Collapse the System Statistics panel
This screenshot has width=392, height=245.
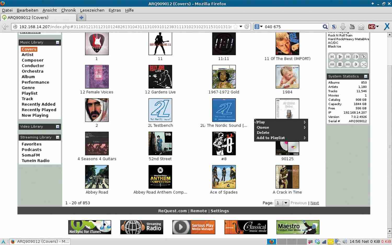366,76
